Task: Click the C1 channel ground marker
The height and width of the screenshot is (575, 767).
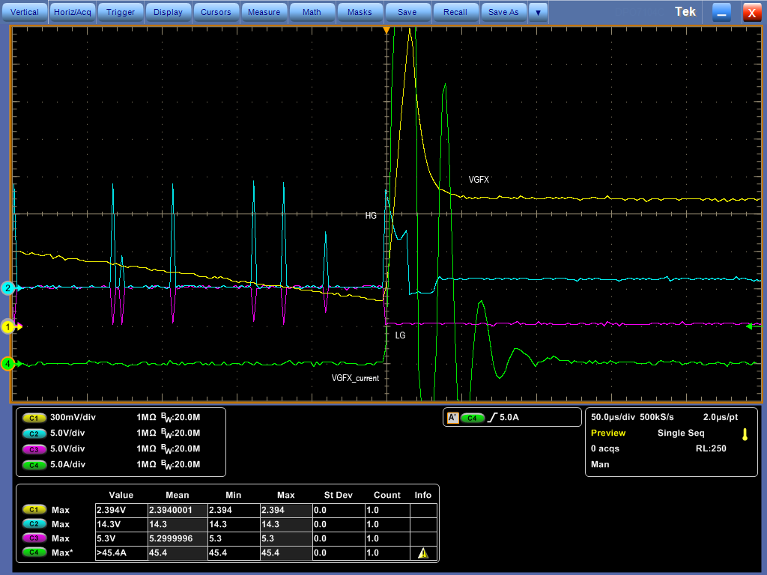Action: pos(9,326)
